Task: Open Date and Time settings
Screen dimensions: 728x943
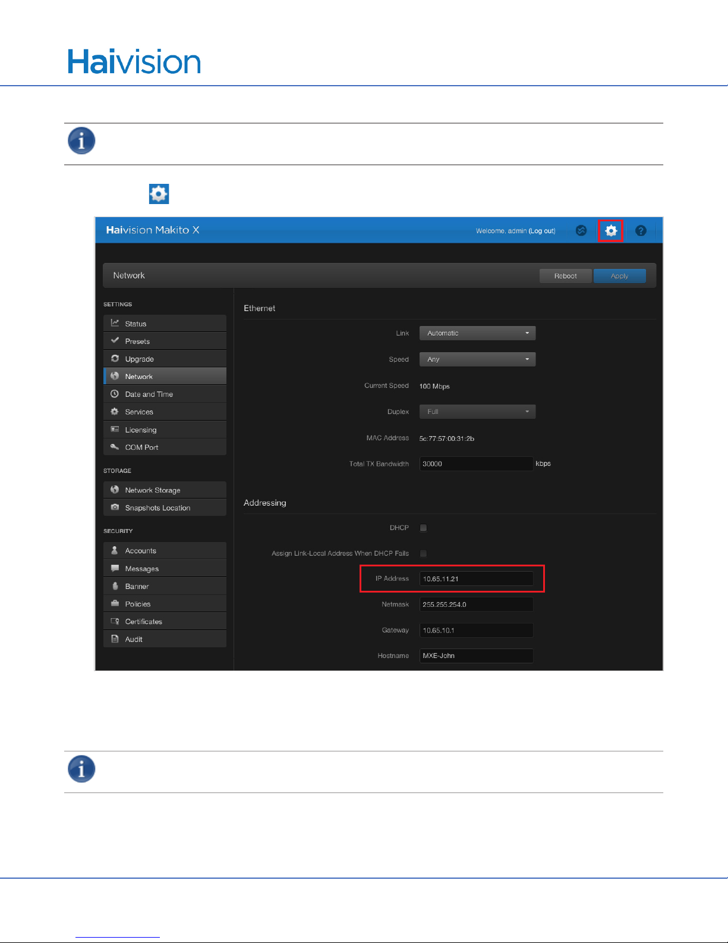Action: pyautogui.click(x=165, y=394)
